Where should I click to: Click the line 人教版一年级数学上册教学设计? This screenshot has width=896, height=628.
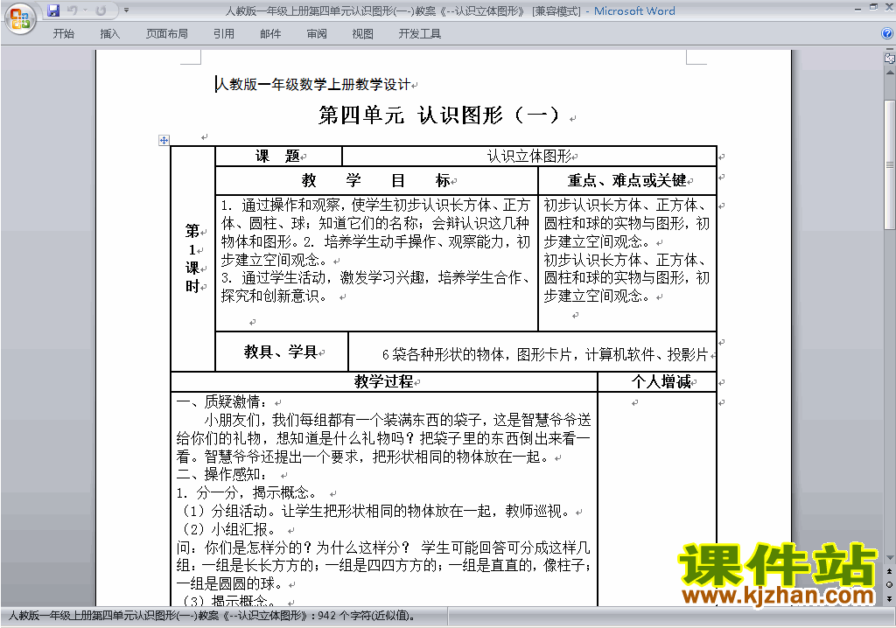click(x=313, y=85)
